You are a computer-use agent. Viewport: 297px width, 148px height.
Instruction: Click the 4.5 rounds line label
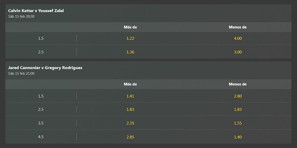[x=41, y=137]
